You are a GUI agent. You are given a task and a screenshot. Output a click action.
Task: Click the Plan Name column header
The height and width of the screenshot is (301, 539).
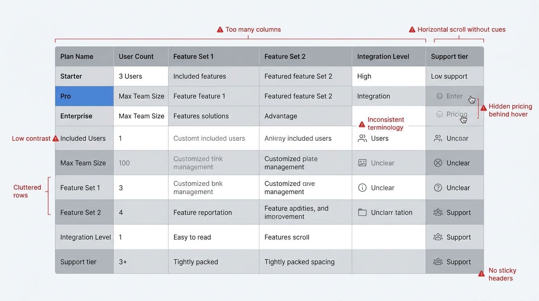pos(76,56)
